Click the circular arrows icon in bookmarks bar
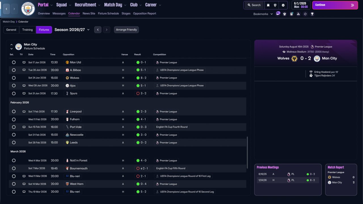The image size is (363, 204). 305,14
